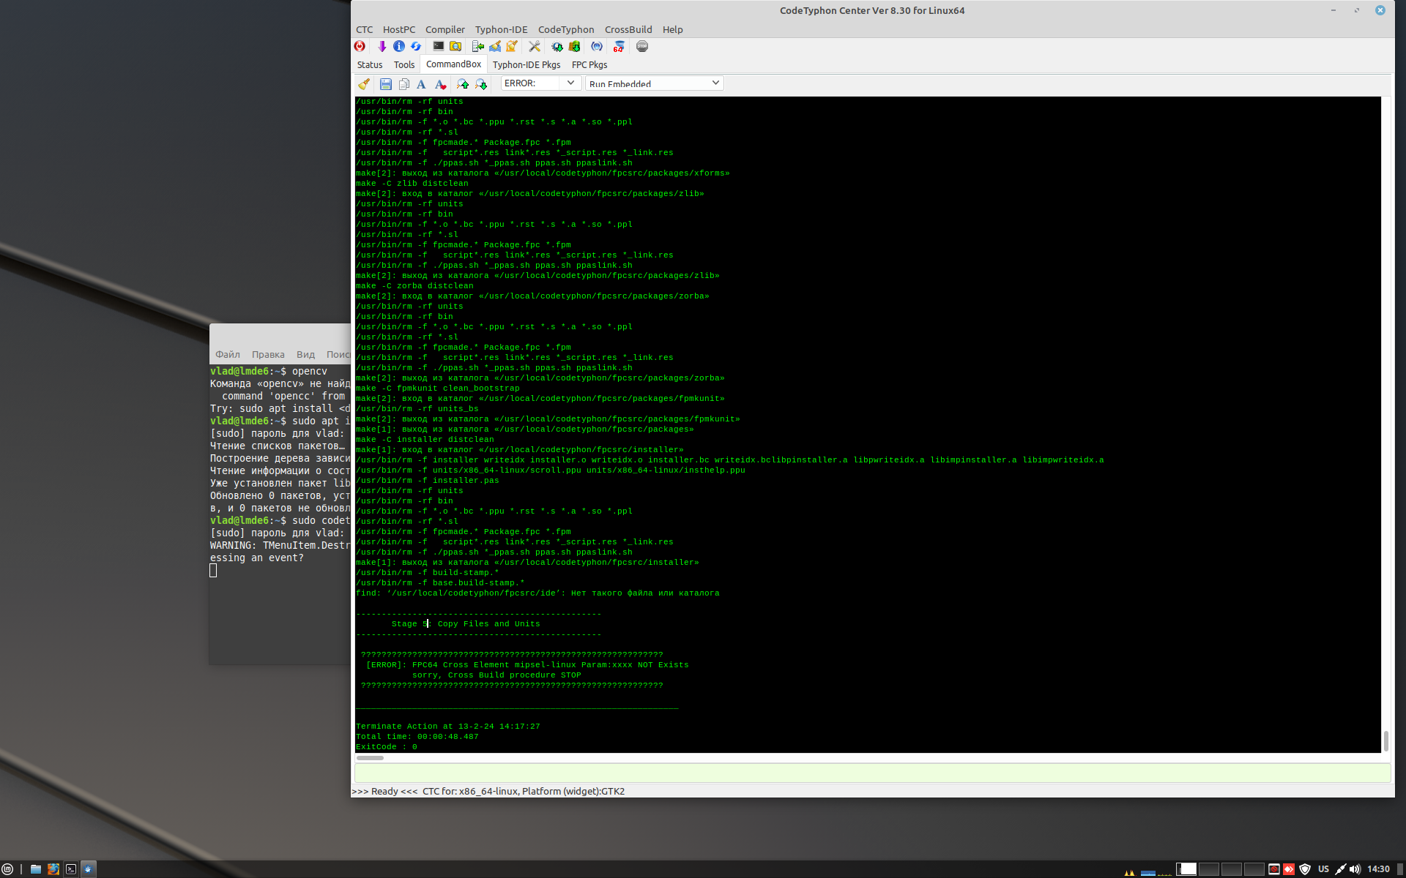
Task: Switch to the FPC Pkgs tab
Action: pyautogui.click(x=589, y=64)
